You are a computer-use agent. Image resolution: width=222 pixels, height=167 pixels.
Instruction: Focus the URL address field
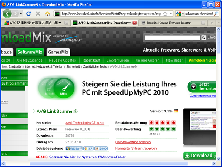pos(111,14)
